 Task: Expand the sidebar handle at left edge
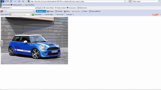click(2, 43)
